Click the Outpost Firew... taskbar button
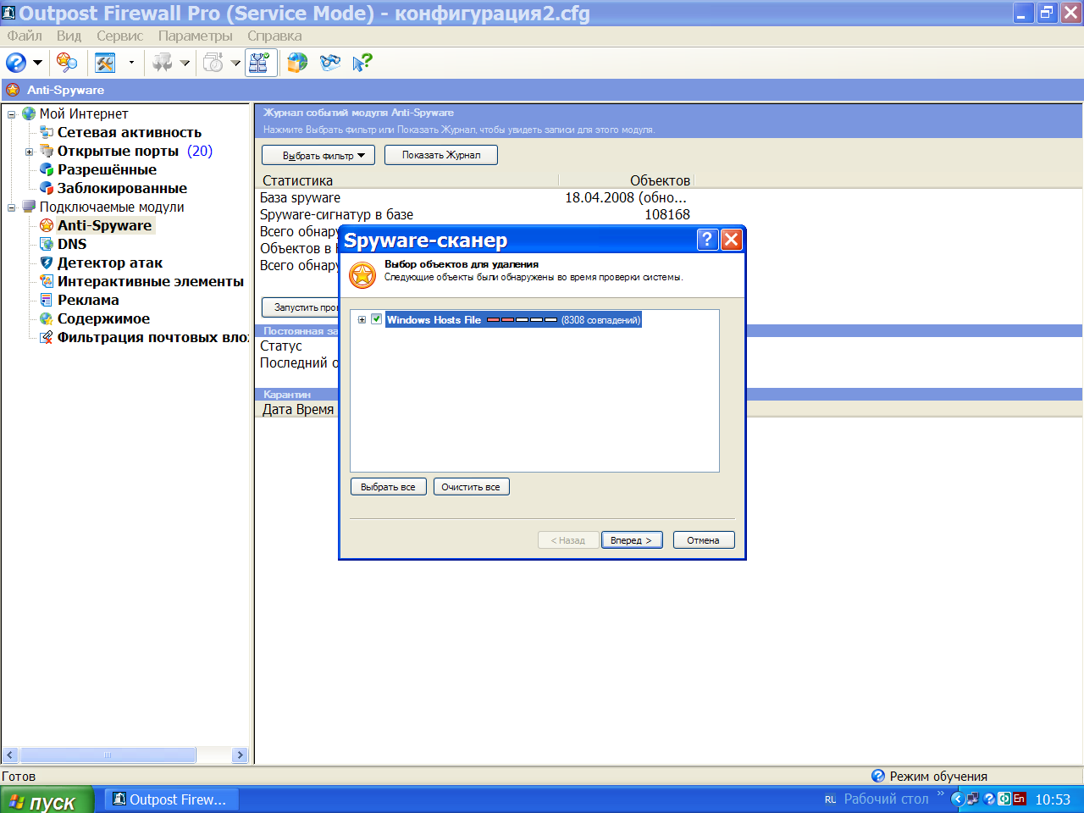 [x=171, y=799]
